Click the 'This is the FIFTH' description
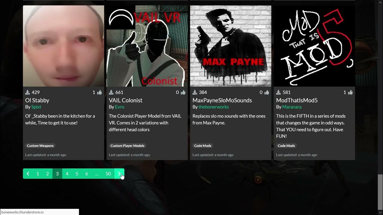The width and height of the screenshot is (383, 215). (311, 126)
